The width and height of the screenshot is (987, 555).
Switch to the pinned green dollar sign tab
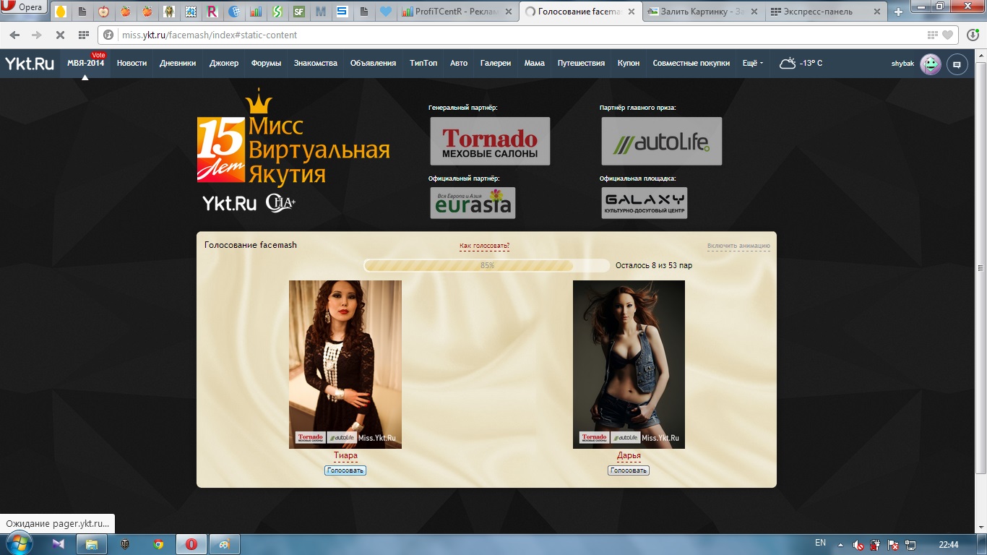(277, 12)
